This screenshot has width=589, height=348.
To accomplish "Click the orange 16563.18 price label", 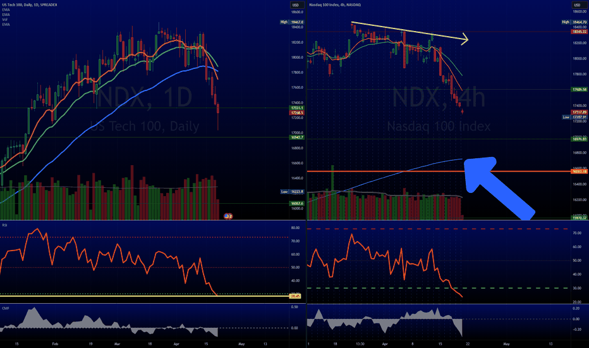I will [579, 171].
